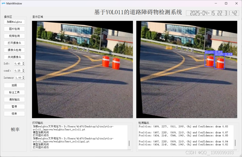The image size is (242, 157).
Task: Click the 检测输出 scrollbar handle
Action: [x=235, y=143]
